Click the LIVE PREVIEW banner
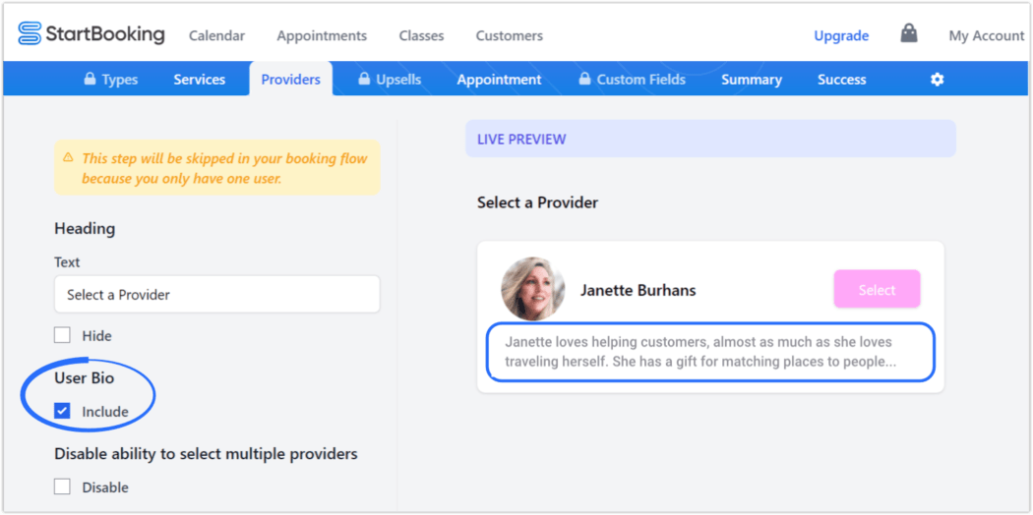 pos(710,139)
